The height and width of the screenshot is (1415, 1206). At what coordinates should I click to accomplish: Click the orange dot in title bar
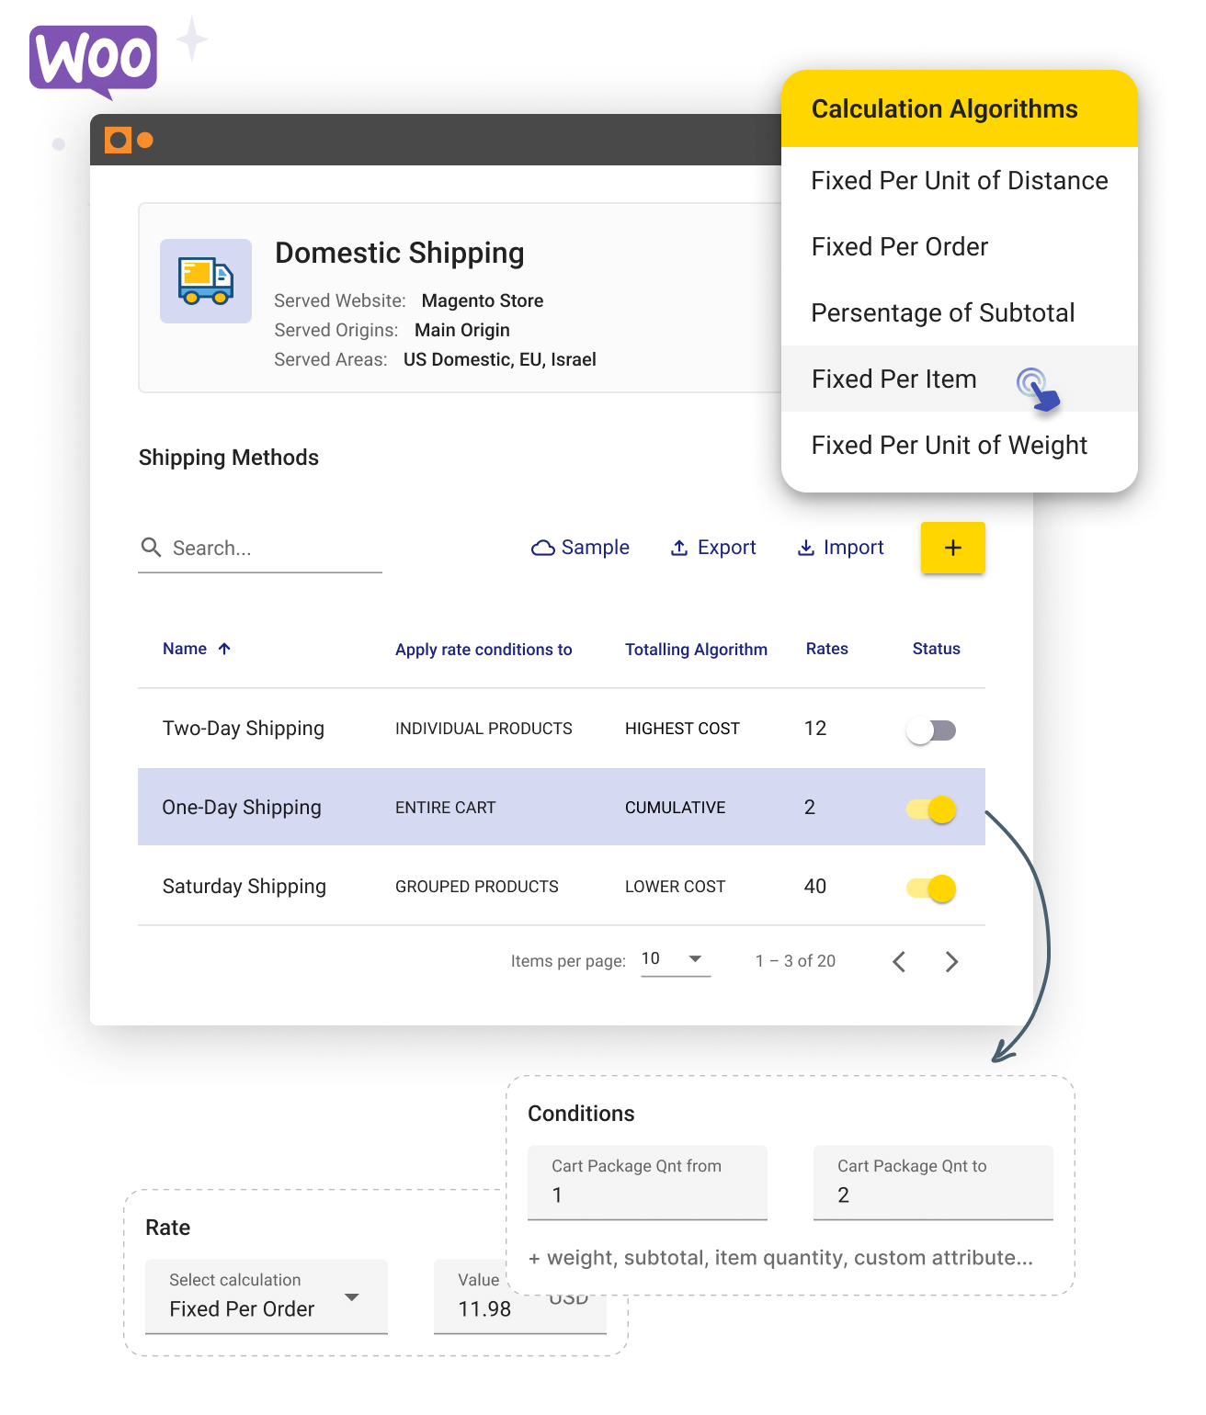(145, 140)
